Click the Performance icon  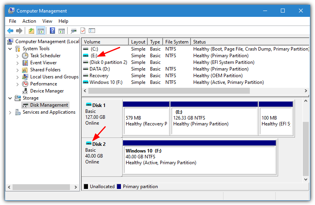coord(25,84)
